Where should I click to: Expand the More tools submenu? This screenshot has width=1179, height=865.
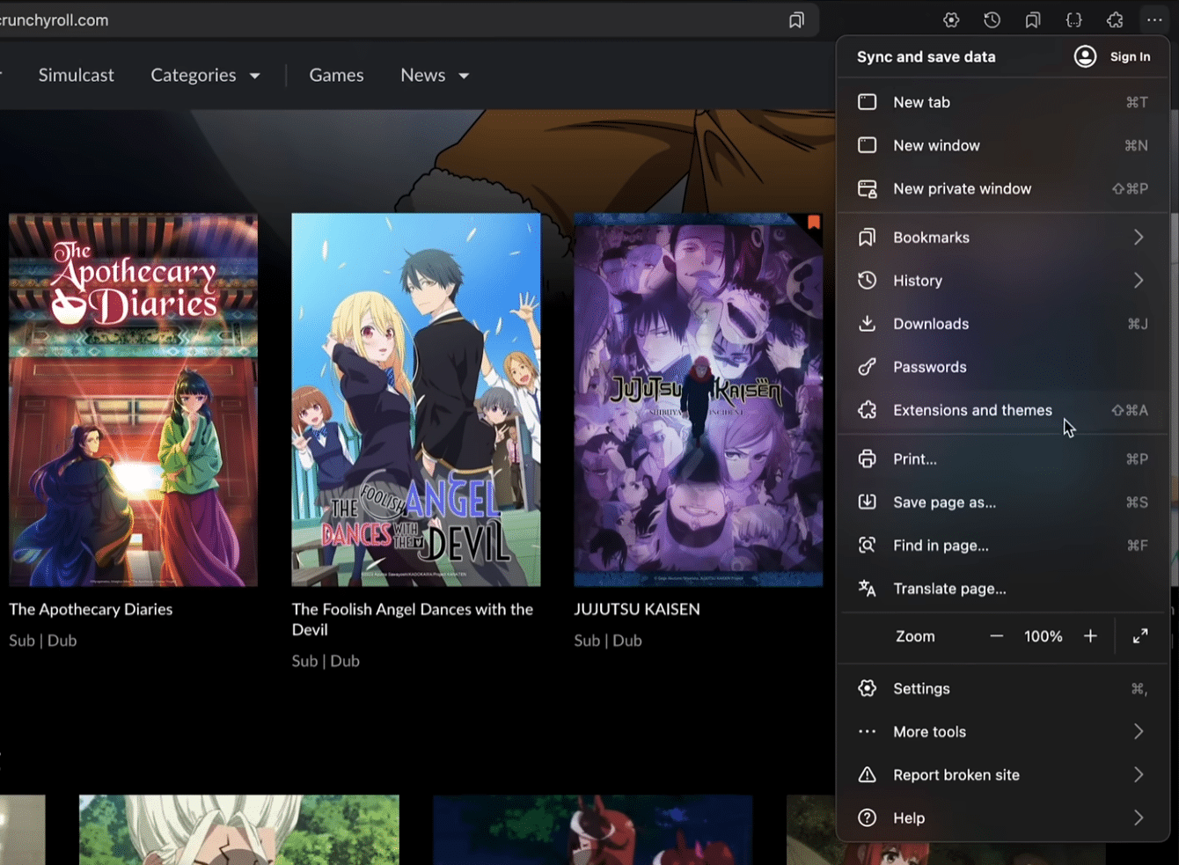1139,732
